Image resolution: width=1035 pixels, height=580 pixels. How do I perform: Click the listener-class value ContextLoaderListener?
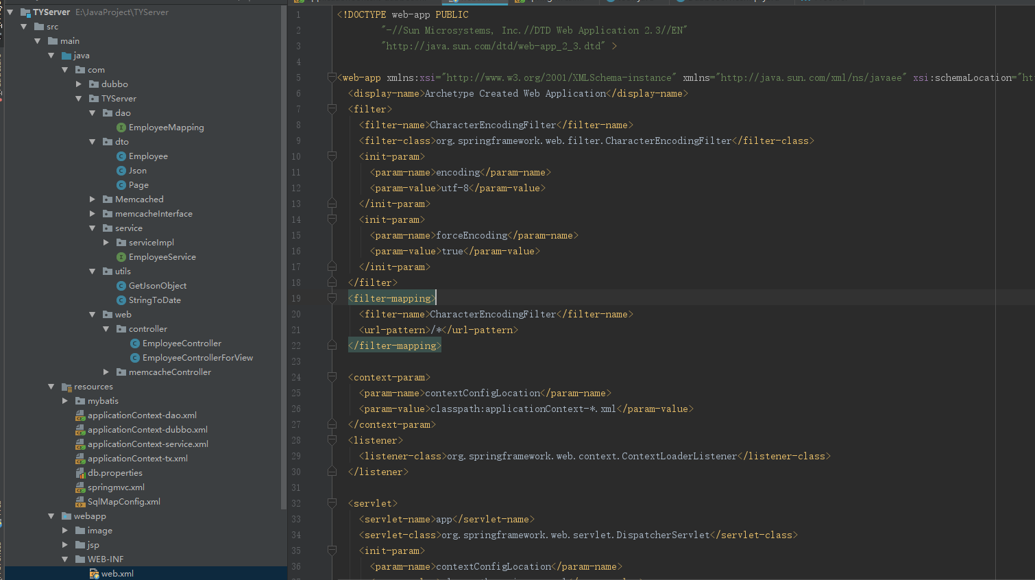click(592, 456)
